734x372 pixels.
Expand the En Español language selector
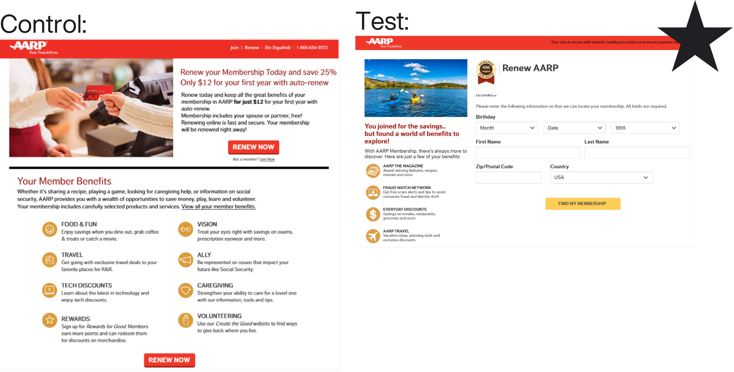click(486, 96)
